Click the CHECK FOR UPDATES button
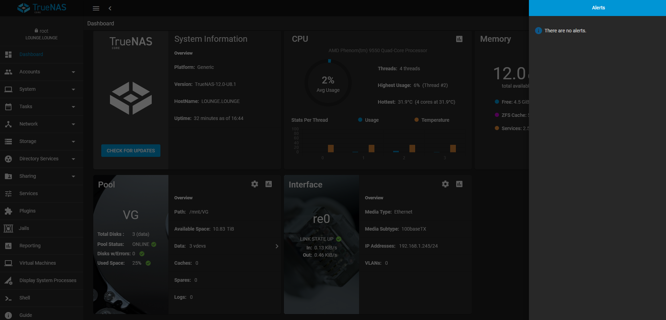This screenshot has height=320, width=666. click(x=131, y=151)
